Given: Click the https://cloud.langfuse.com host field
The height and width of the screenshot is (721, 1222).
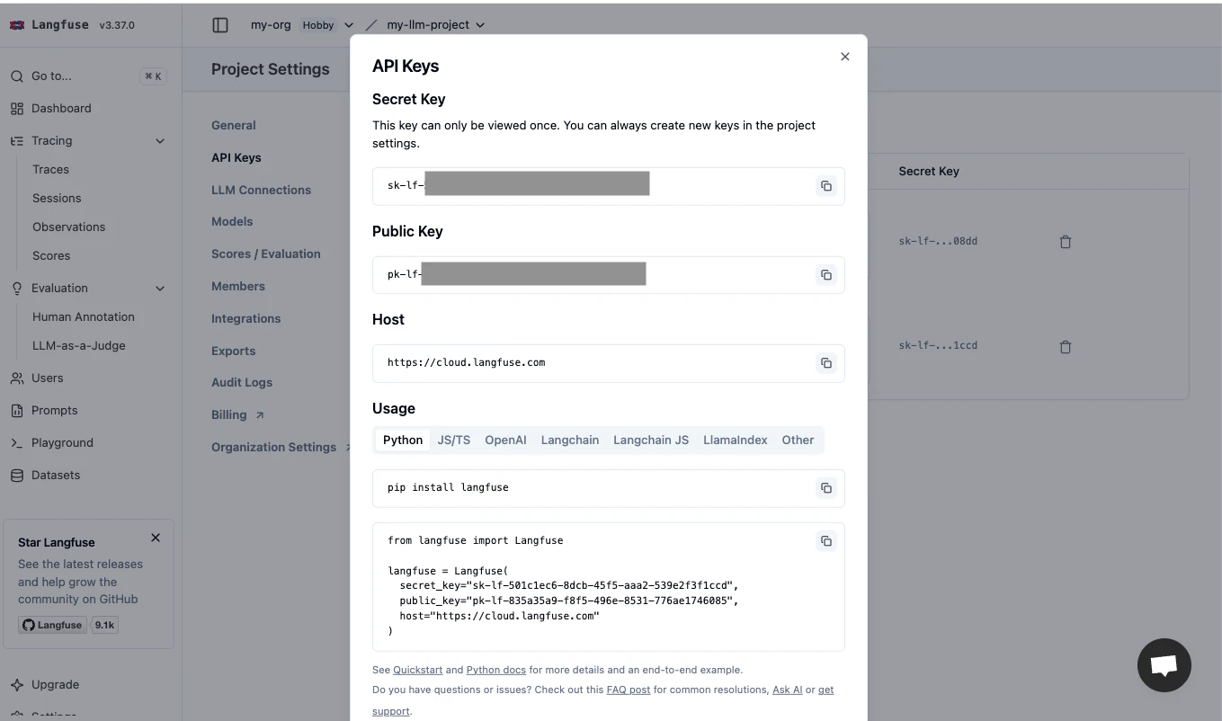Looking at the screenshot, I should click(x=609, y=363).
